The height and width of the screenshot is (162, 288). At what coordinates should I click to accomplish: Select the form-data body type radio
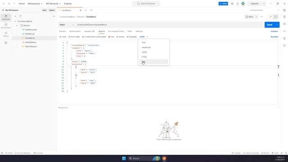(69, 37)
